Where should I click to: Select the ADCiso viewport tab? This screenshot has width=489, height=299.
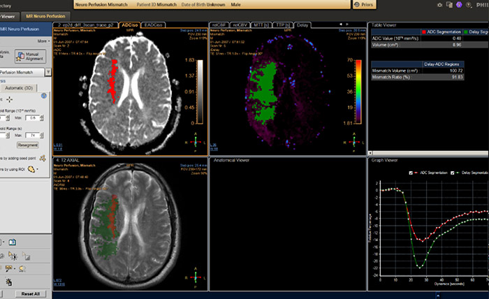point(130,25)
